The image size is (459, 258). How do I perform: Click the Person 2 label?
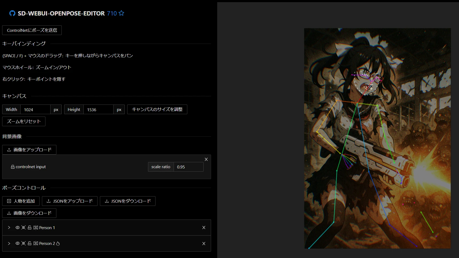pyautogui.click(x=47, y=244)
